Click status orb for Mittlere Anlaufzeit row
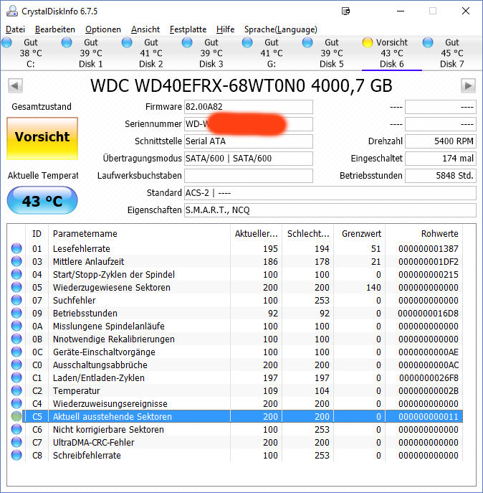 pyautogui.click(x=16, y=261)
